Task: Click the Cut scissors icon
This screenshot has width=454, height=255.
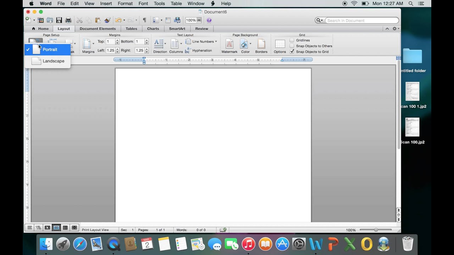Action: pos(79,20)
